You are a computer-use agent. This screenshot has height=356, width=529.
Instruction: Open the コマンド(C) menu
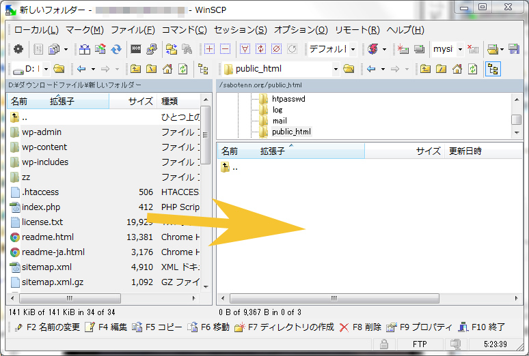point(184,30)
